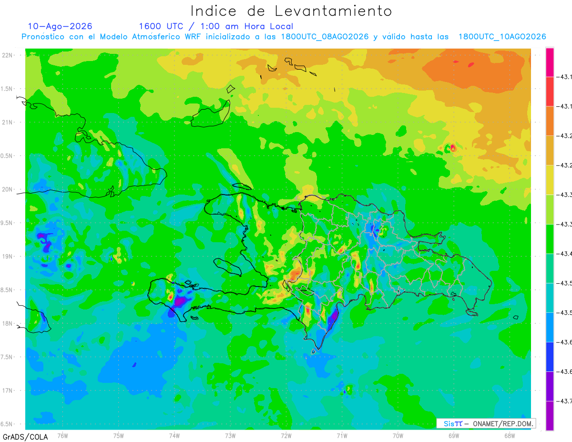Pick the bright green swatch in the color legend
Image resolution: width=572 pixels, height=442 pixels.
pos(550,239)
